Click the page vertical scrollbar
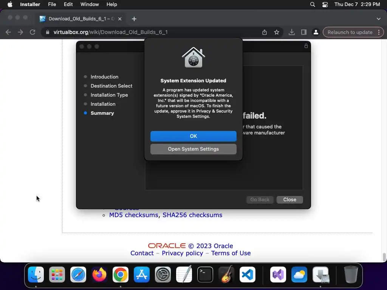 pos(384,257)
